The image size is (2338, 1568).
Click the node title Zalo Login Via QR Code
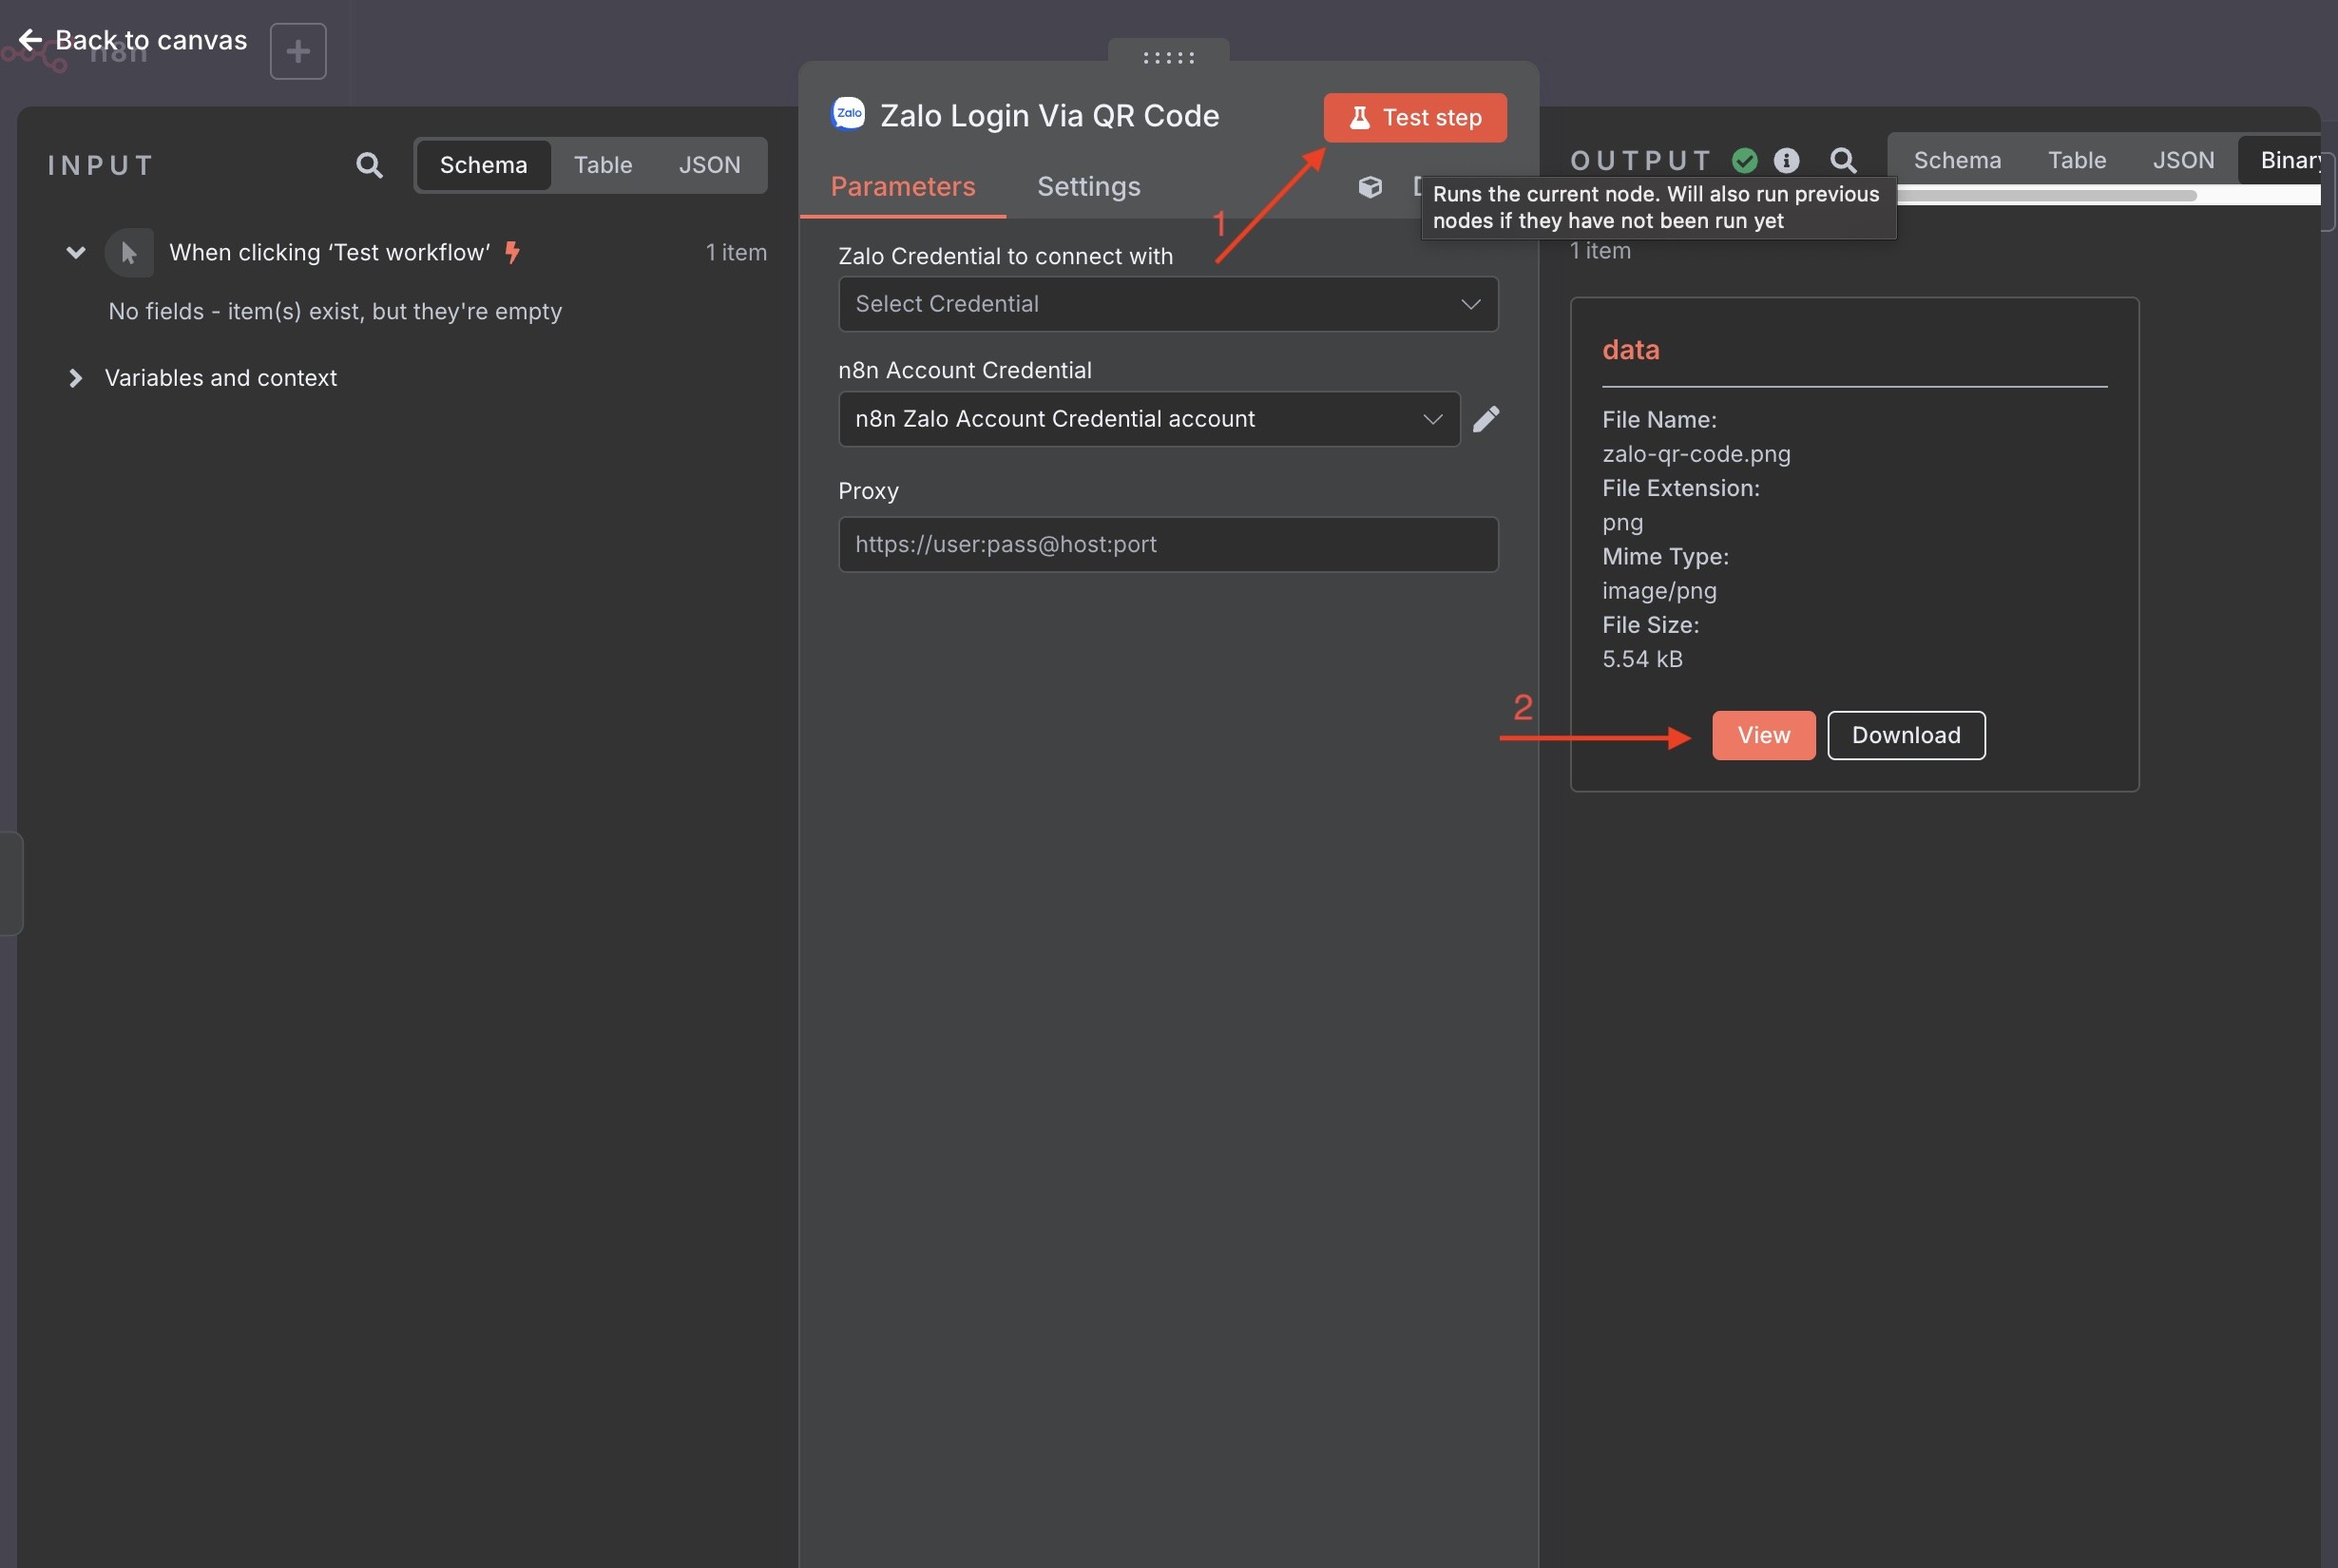pyautogui.click(x=1050, y=116)
